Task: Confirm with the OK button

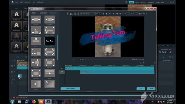Action: point(141,89)
